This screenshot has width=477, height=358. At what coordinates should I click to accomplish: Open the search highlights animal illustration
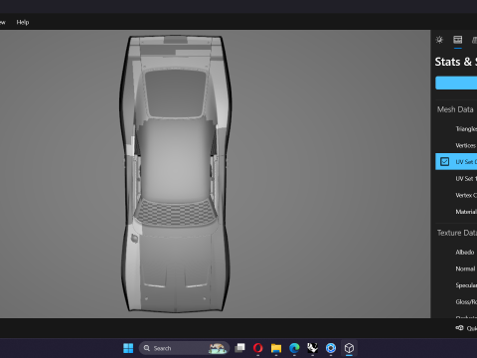click(218, 348)
